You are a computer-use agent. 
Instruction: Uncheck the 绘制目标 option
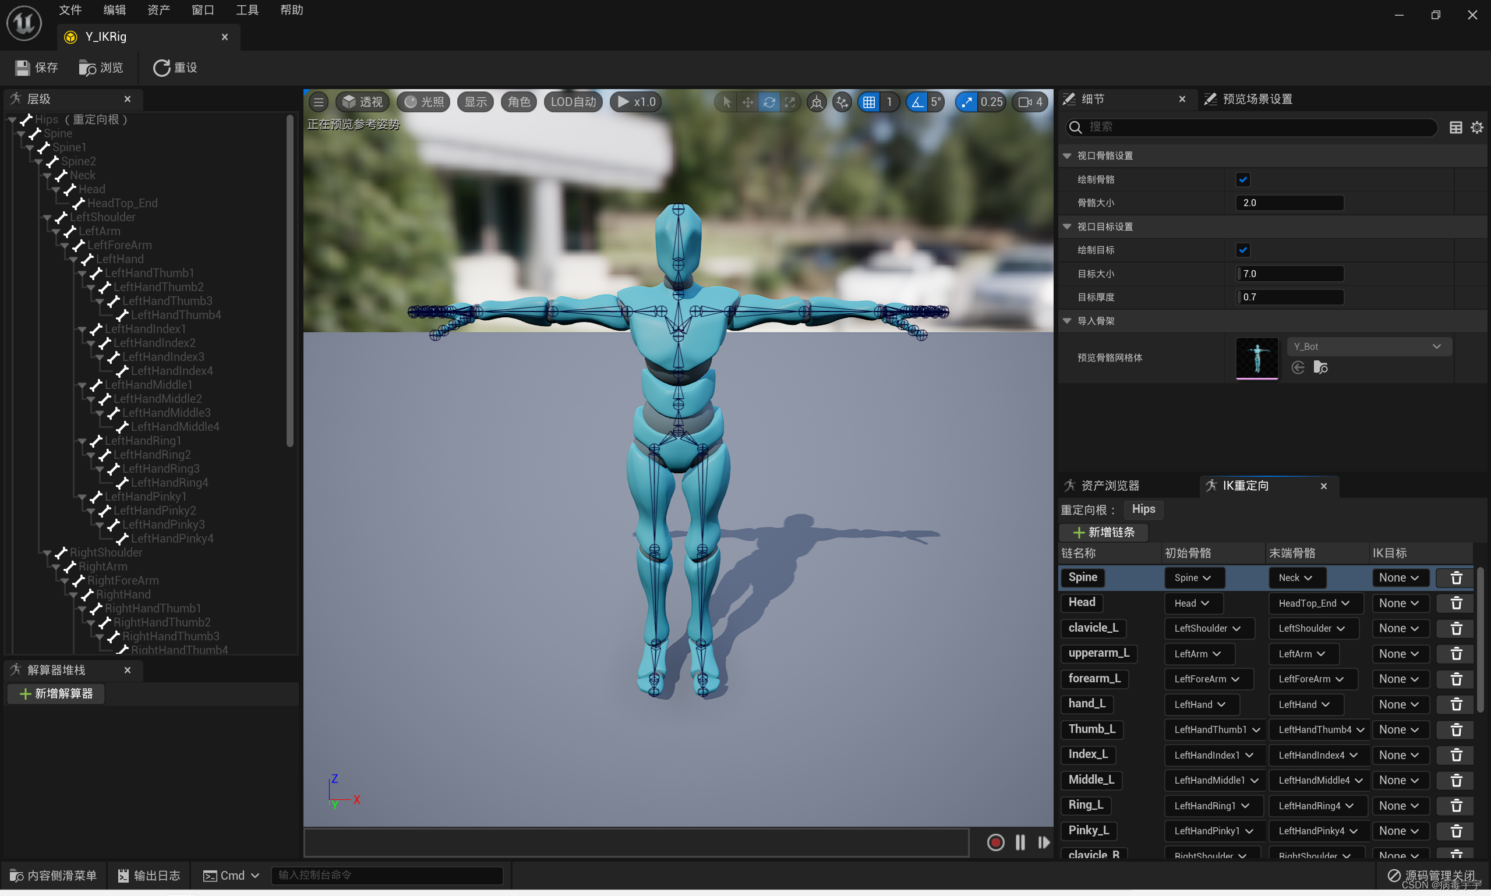[1244, 249]
